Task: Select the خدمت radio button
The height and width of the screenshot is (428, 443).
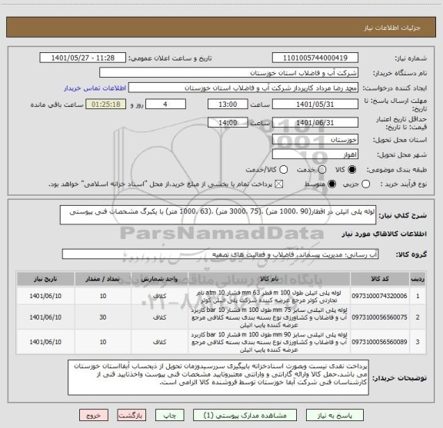Action: click(321, 169)
